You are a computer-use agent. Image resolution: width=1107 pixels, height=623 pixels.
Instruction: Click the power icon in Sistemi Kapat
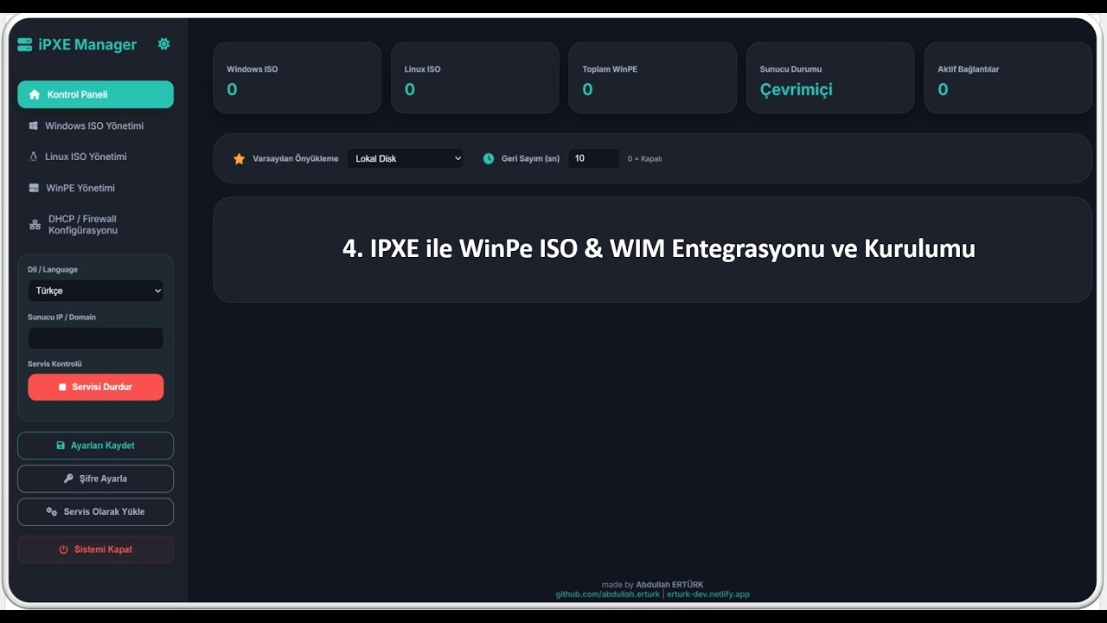63,549
